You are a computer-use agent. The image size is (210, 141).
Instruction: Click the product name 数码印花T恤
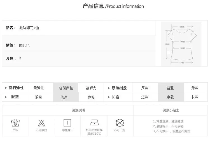(29, 28)
